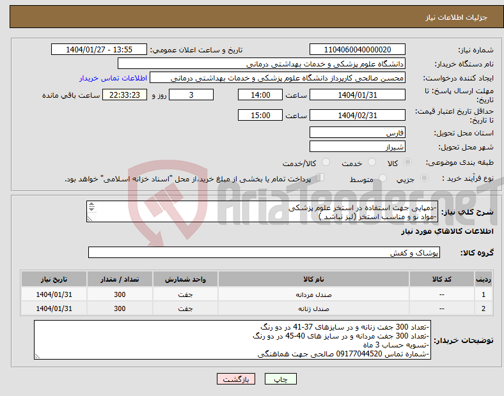
Task: Click row number 1 cell
Action: point(483,294)
